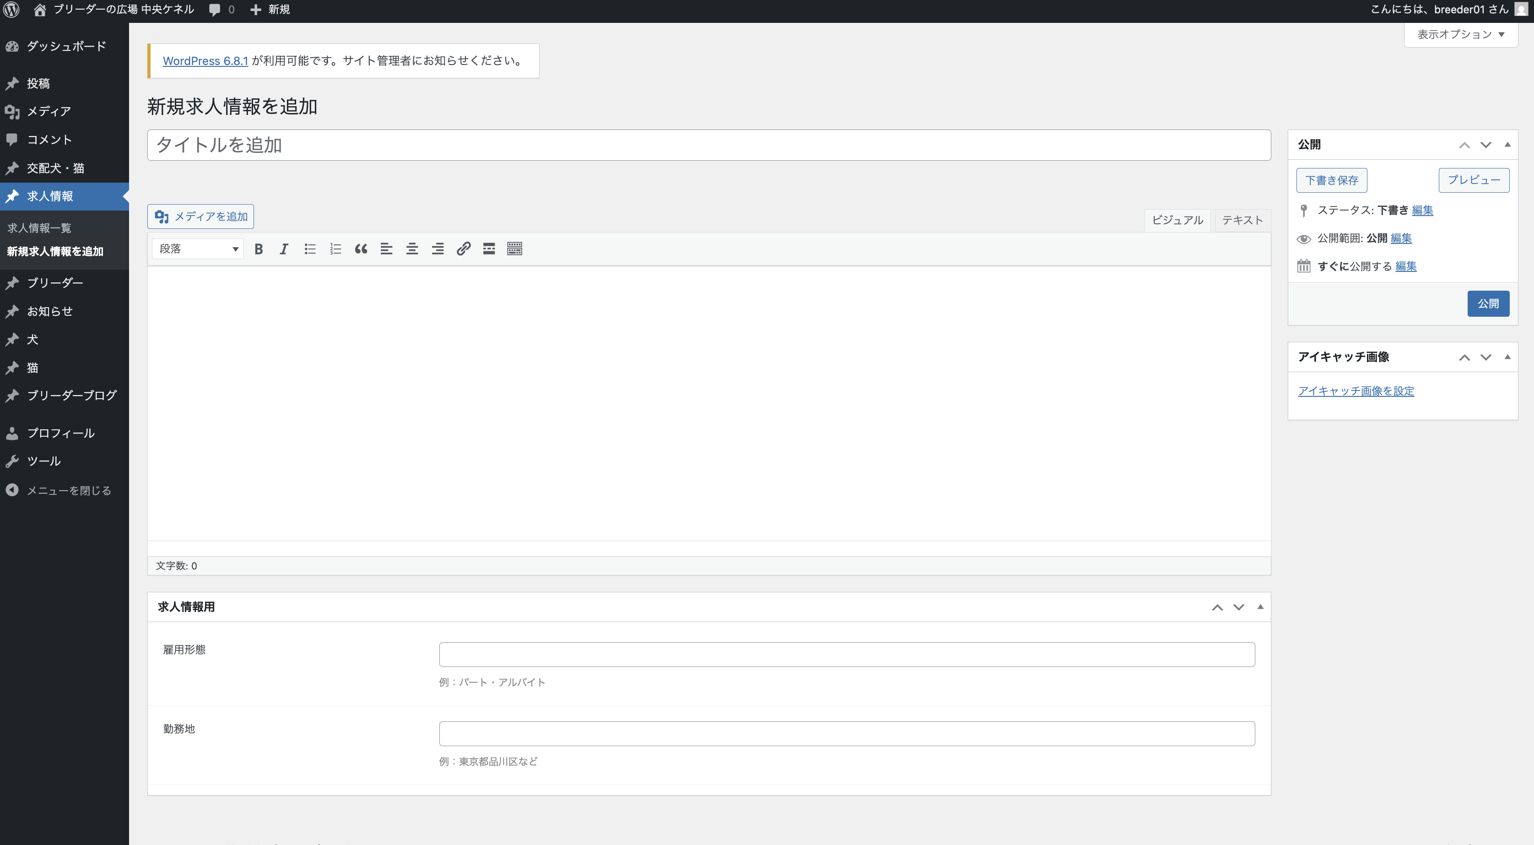Toggle bold formatting in the editor toolbar
This screenshot has width=1534, height=845.
pos(259,249)
